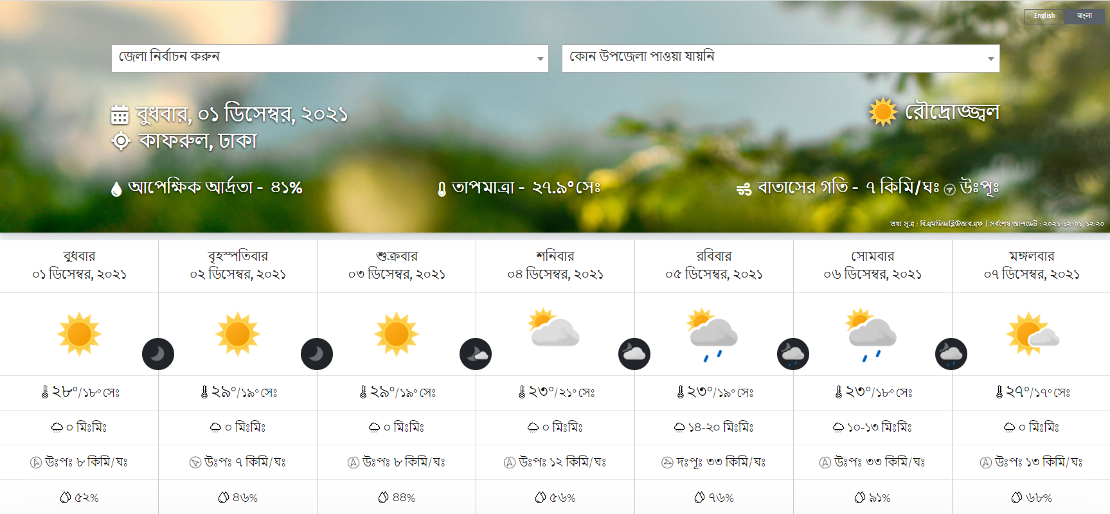Click the calendar icon beside the date

tap(120, 114)
